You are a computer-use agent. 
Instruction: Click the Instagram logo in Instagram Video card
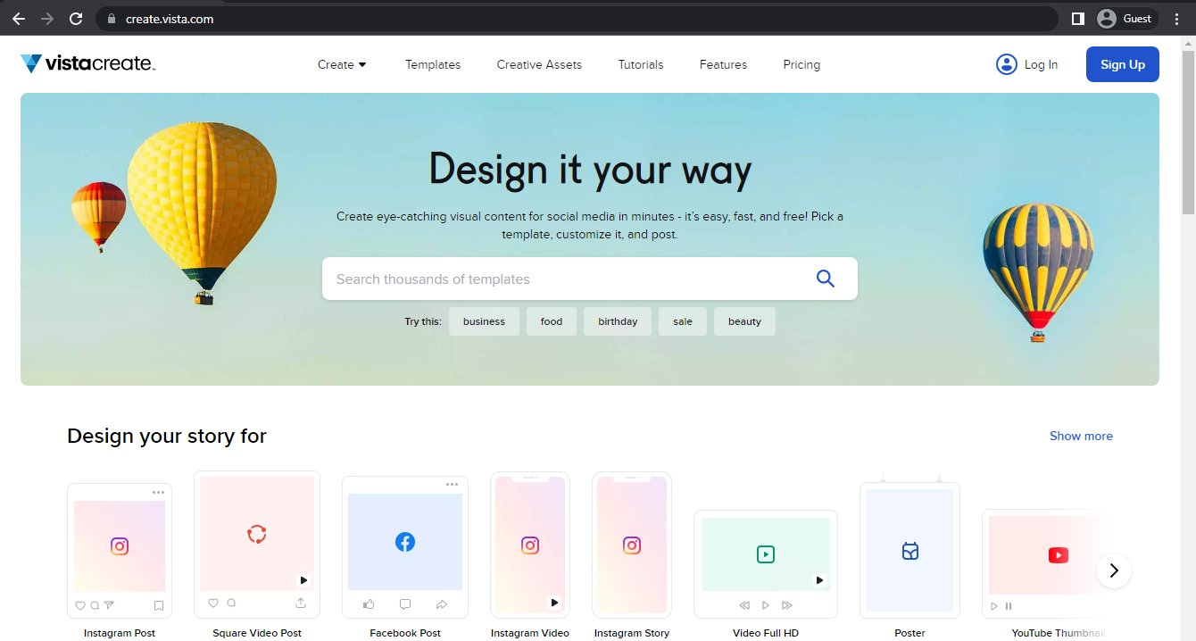530,545
